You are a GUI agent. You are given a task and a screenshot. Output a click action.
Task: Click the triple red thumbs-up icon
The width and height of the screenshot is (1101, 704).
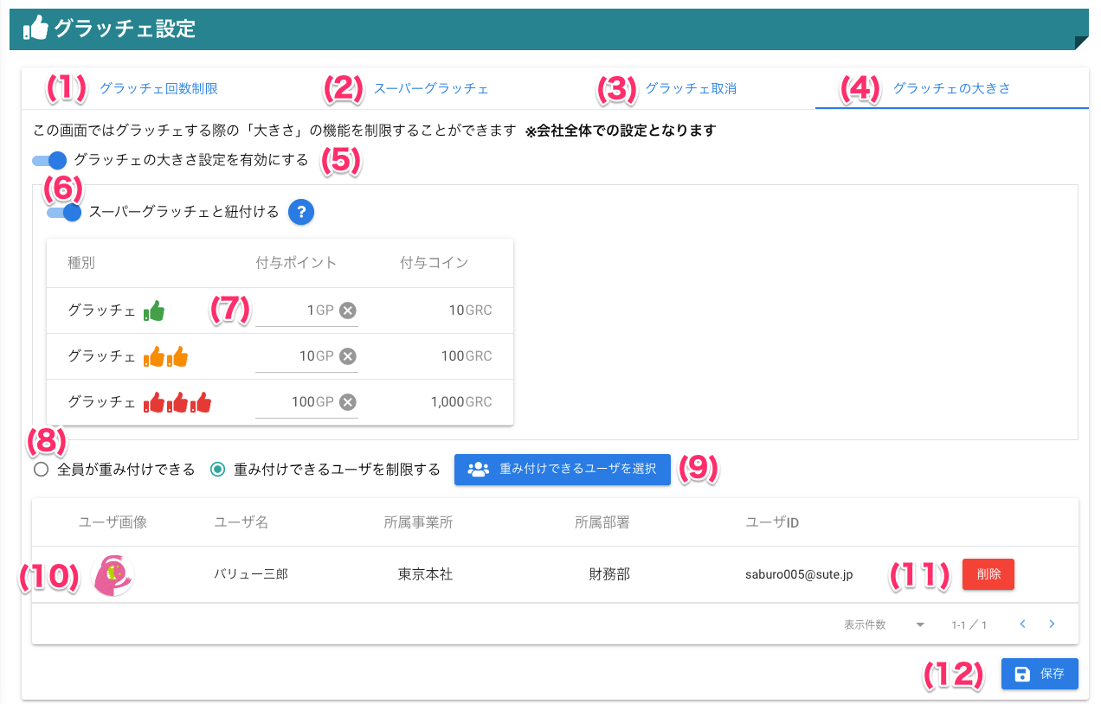click(177, 402)
